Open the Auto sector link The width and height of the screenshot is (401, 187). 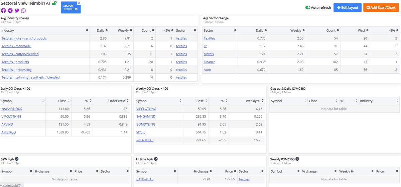(x=207, y=70)
